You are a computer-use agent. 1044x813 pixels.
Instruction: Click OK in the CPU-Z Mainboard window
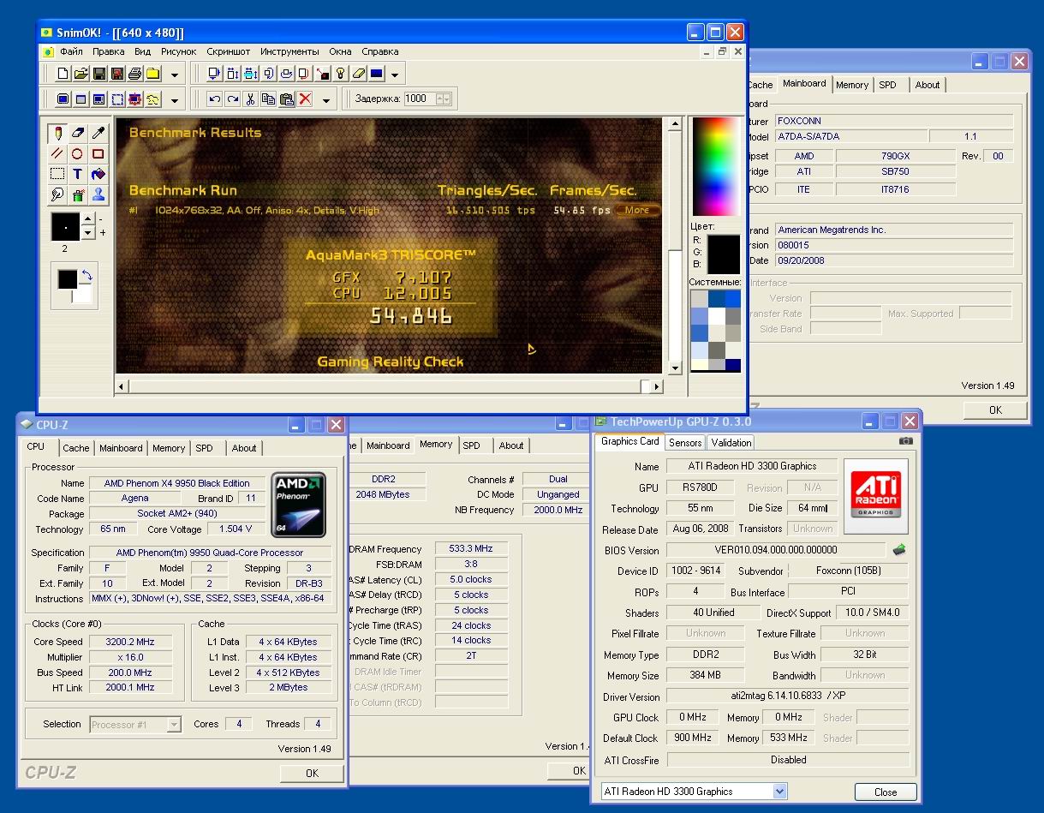coord(995,410)
